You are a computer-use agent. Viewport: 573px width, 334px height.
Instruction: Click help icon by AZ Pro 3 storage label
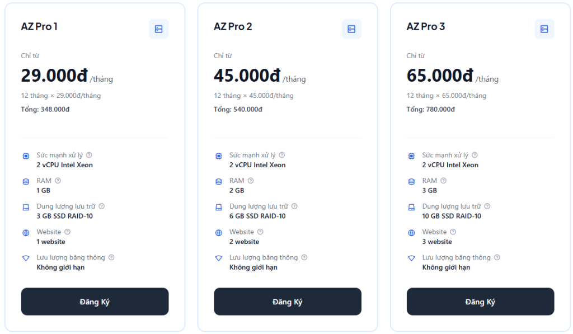point(487,206)
